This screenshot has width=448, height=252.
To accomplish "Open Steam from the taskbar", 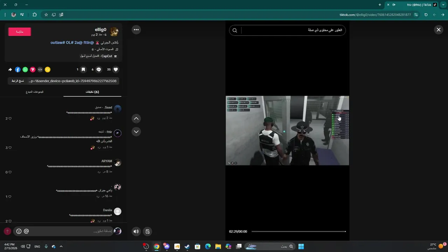I will coord(187,246).
